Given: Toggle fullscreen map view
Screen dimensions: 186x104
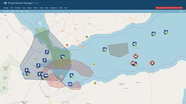Looking at the screenshot, I should click(181, 11).
